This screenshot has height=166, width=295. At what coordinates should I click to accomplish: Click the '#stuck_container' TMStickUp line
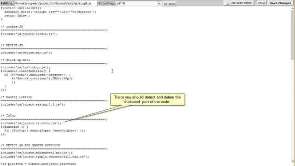42,78
